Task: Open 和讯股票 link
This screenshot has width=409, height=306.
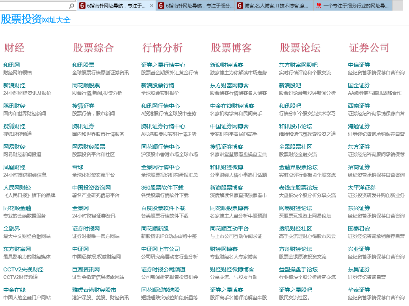Action: tap(83, 65)
